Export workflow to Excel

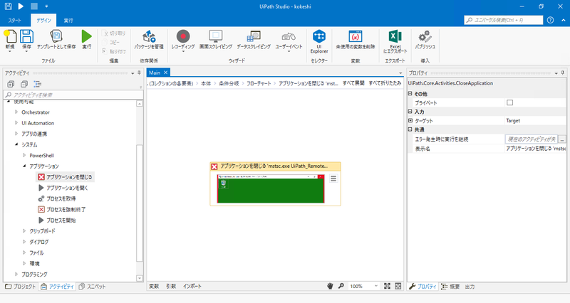point(395,42)
